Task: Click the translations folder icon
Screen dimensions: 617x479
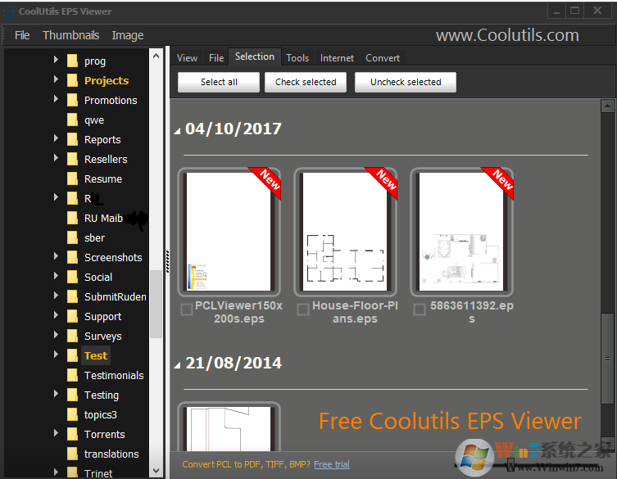Action: point(72,454)
